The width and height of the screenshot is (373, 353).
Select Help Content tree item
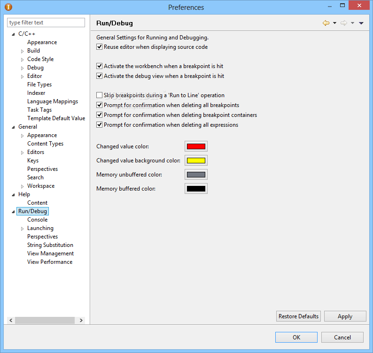click(38, 203)
